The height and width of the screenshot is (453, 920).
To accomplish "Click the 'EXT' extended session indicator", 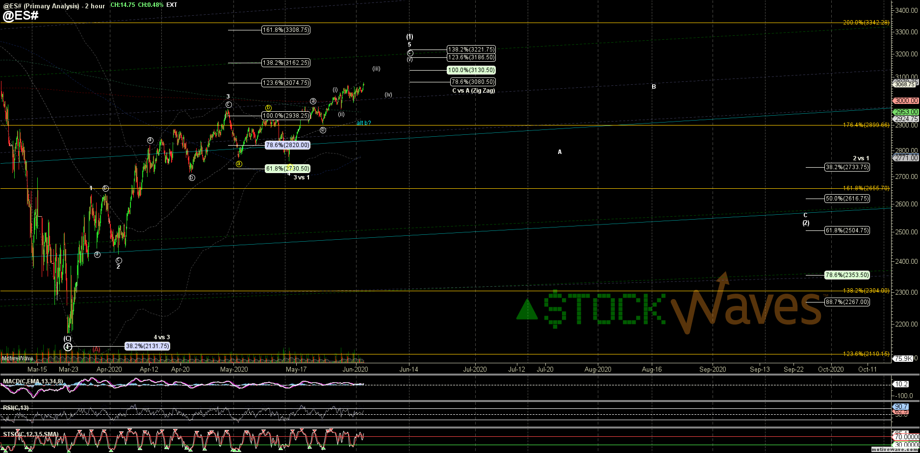I will click(x=172, y=5).
